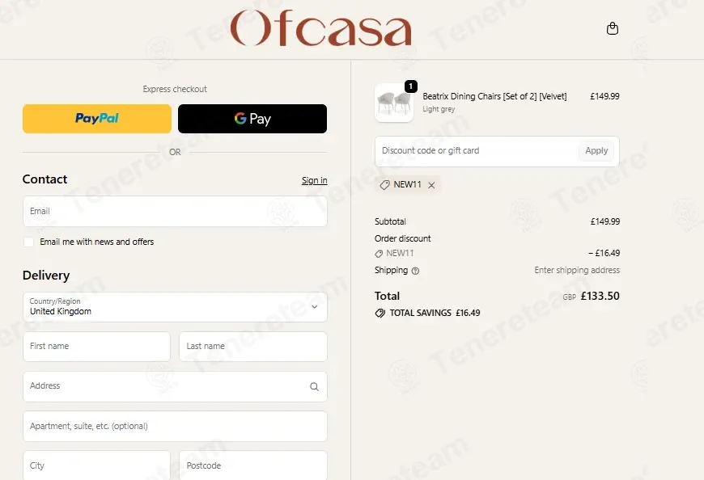Click the Beatrix Dining Chairs thumbnail
The width and height of the screenshot is (704, 480).
(394, 103)
